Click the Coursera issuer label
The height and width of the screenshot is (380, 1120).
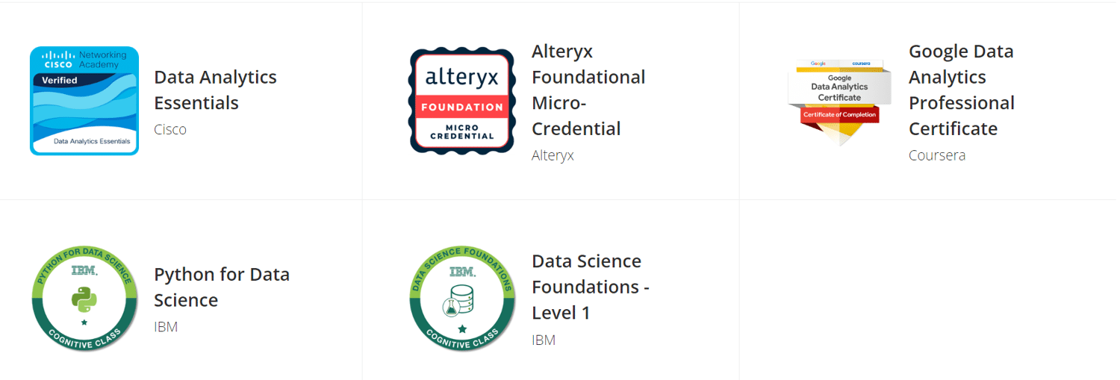937,155
